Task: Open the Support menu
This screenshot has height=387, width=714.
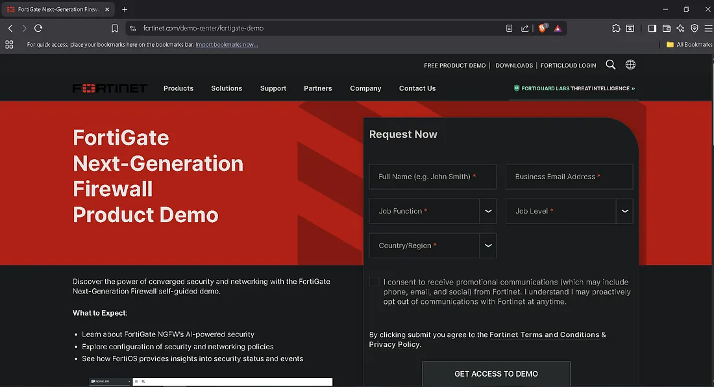Action: tap(273, 88)
